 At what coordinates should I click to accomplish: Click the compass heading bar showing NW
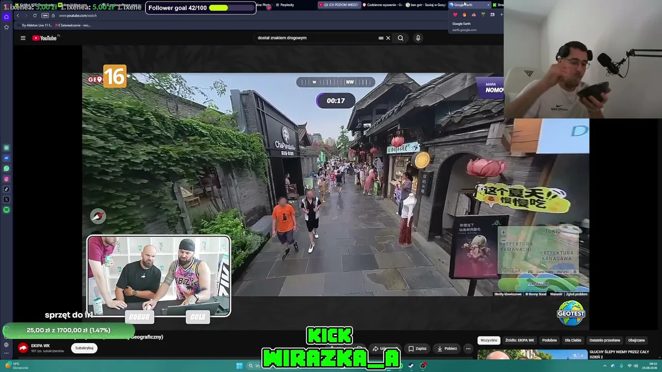click(336, 82)
